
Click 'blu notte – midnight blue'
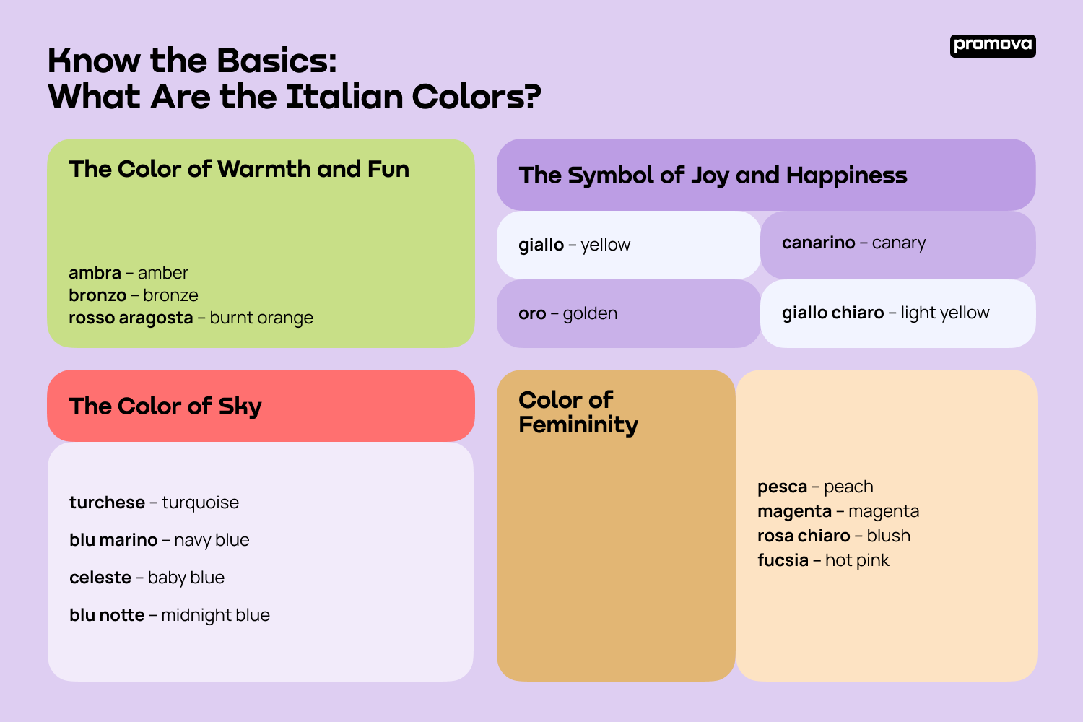click(x=170, y=615)
